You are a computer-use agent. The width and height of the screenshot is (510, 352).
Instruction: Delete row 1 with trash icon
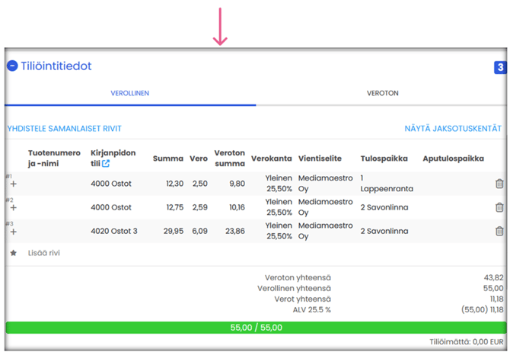coord(499,184)
